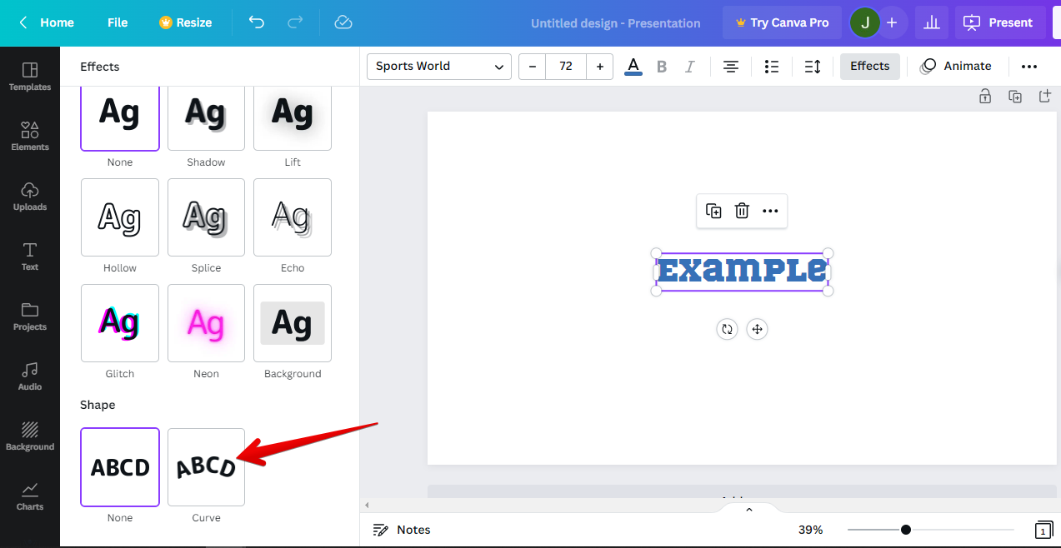This screenshot has width=1061, height=548.
Task: Apply the Curve shape effect
Action: 206,467
